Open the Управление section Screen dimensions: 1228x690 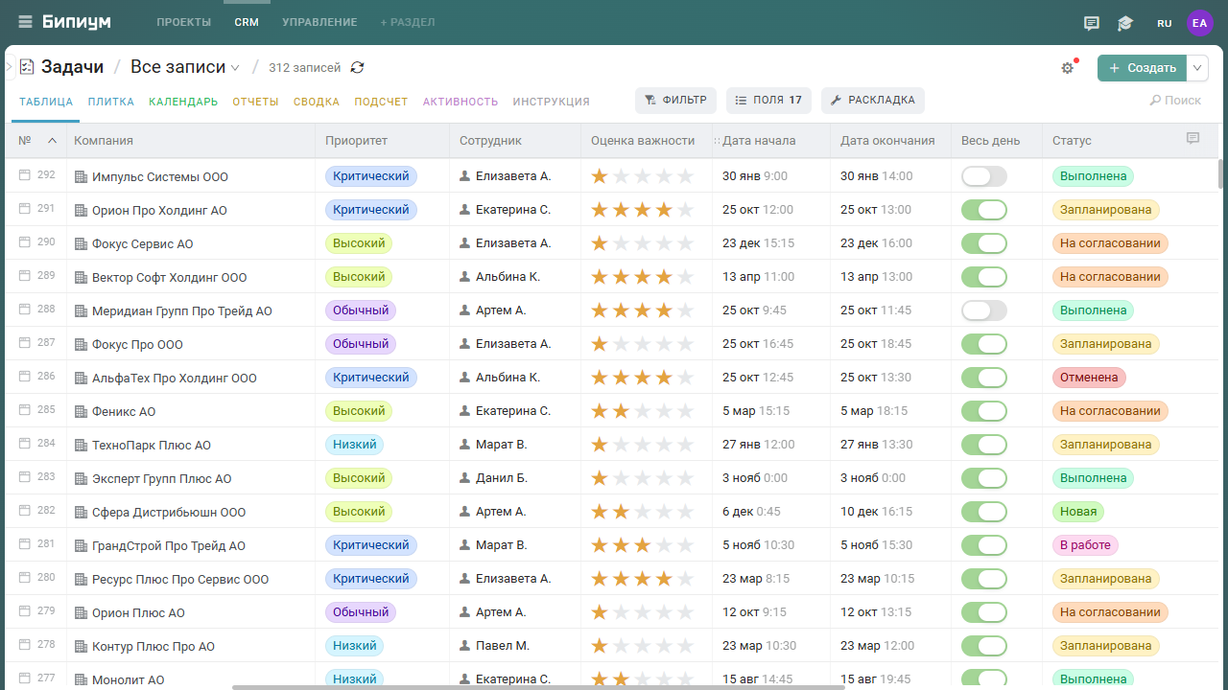(319, 22)
